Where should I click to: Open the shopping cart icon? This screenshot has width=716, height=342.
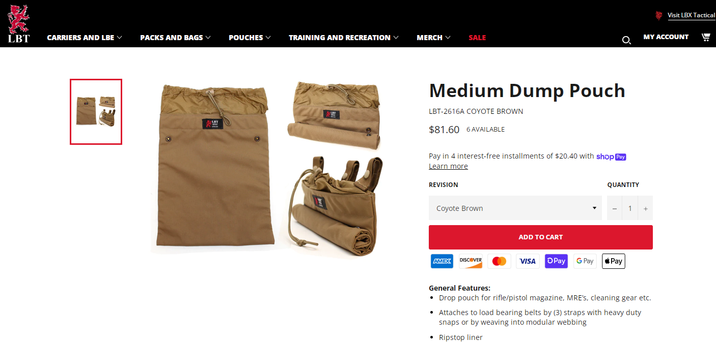[706, 37]
